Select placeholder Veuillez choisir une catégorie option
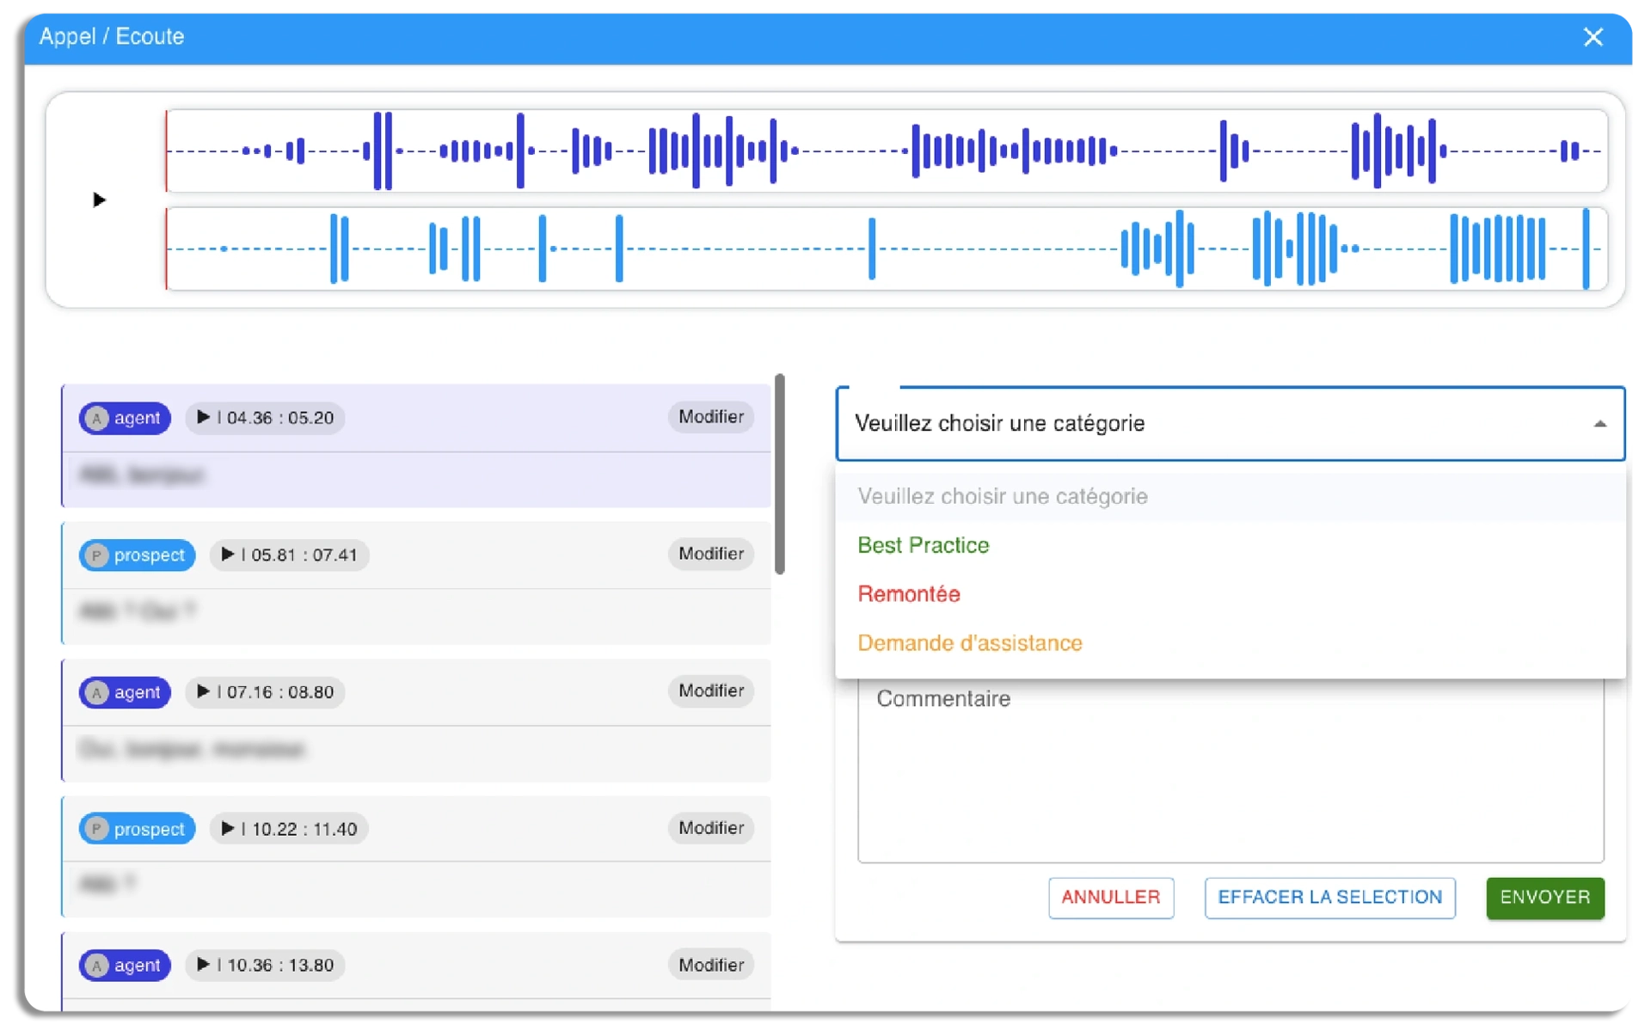This screenshot has height=1031, width=1651. click(1002, 496)
